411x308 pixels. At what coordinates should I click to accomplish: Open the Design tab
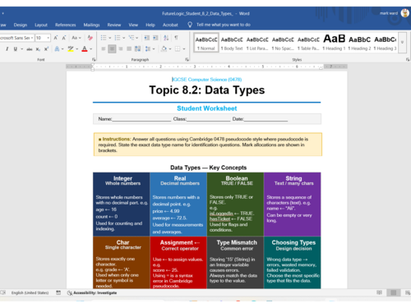tap(21, 25)
